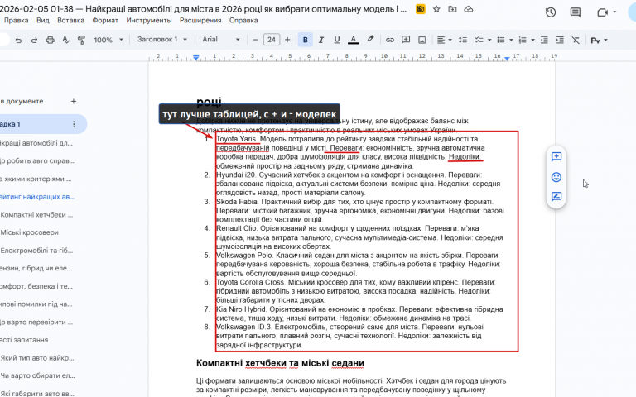
Task: Open version history
Action: (x=551, y=12)
